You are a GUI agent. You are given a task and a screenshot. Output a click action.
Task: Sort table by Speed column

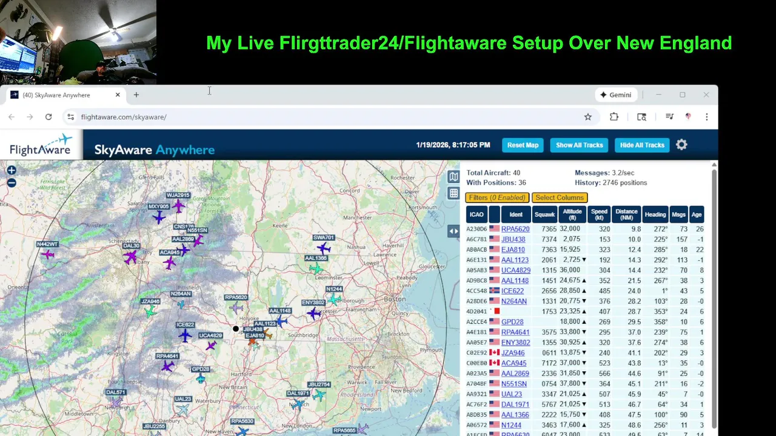(599, 214)
